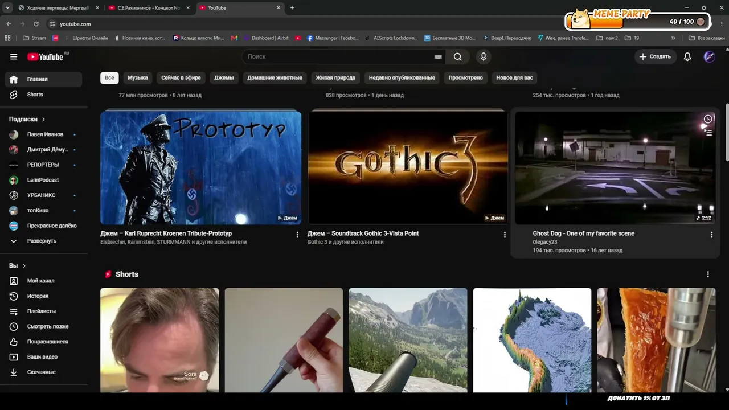
Task: Open the mountain valley Short
Action: tap(408, 340)
